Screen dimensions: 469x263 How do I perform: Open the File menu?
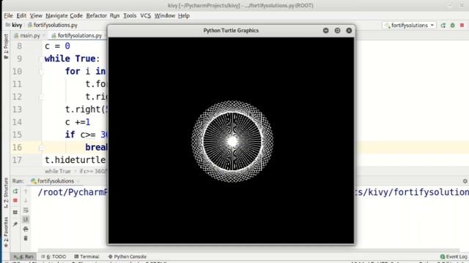[x=8, y=15]
